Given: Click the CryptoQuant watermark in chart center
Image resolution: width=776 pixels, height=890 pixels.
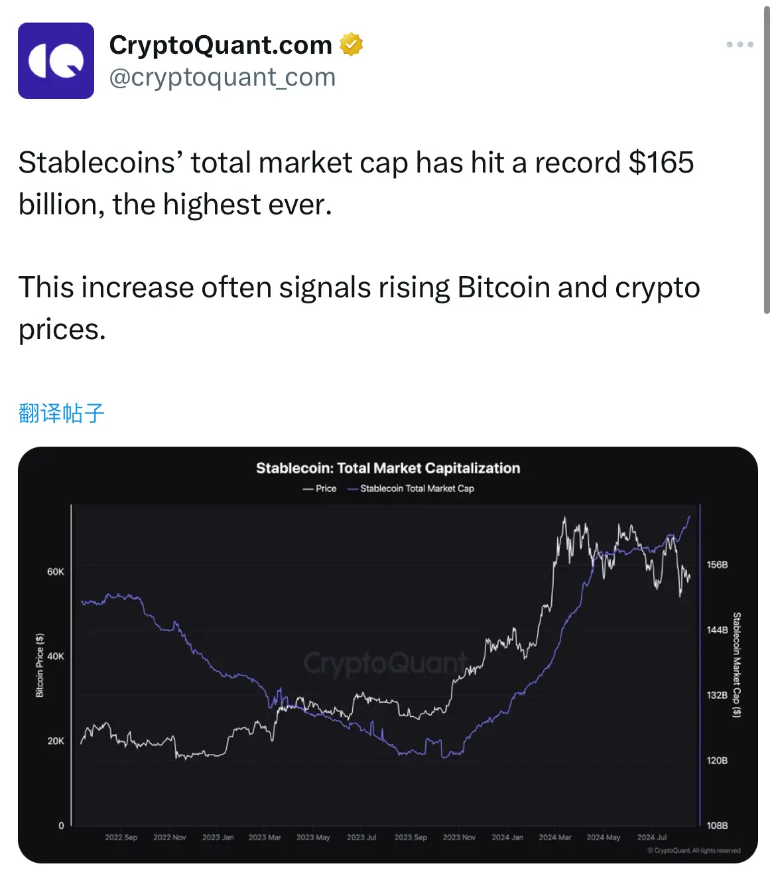Looking at the screenshot, I should point(385,662).
